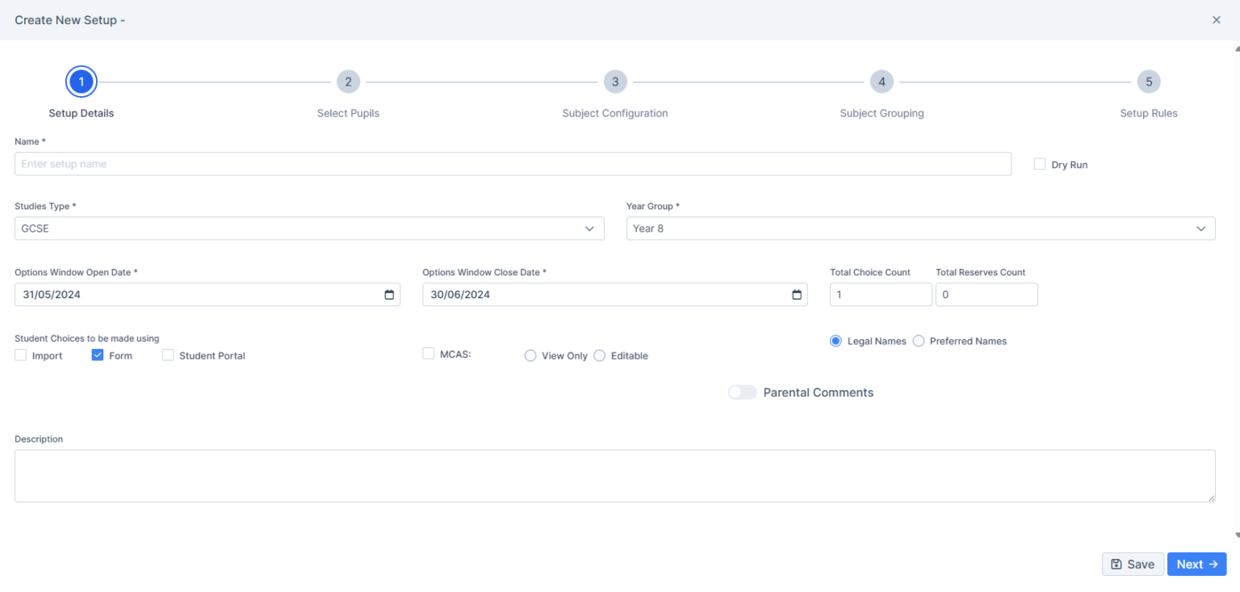Uncheck the Form checkbox
This screenshot has height=592, width=1240.
click(x=97, y=355)
